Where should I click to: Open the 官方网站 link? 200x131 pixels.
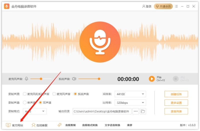pos(17,125)
